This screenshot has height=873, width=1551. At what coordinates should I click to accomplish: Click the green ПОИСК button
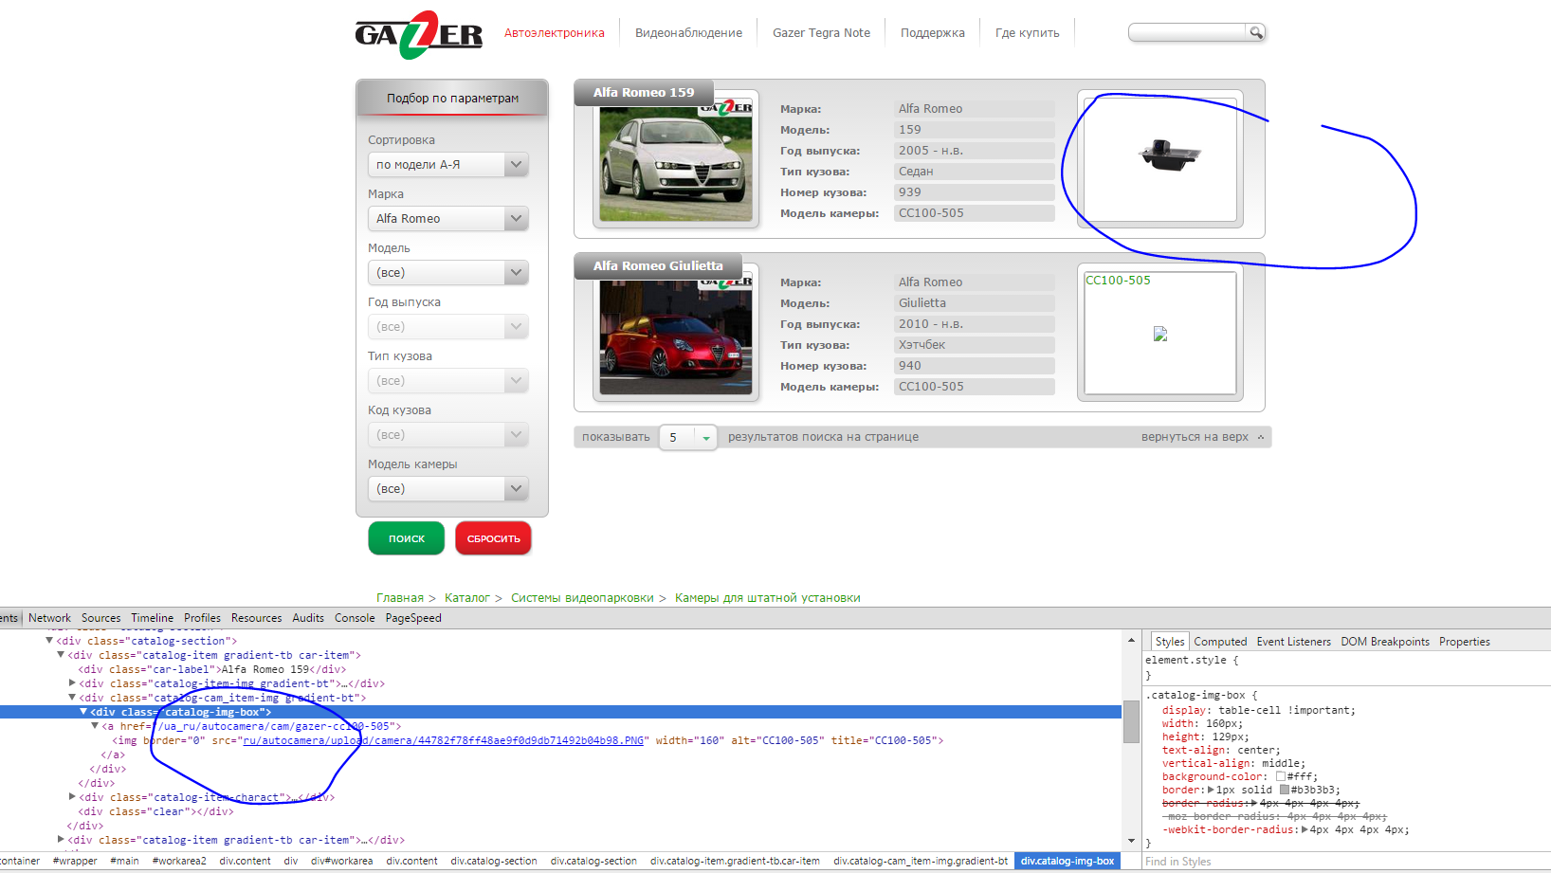point(407,538)
